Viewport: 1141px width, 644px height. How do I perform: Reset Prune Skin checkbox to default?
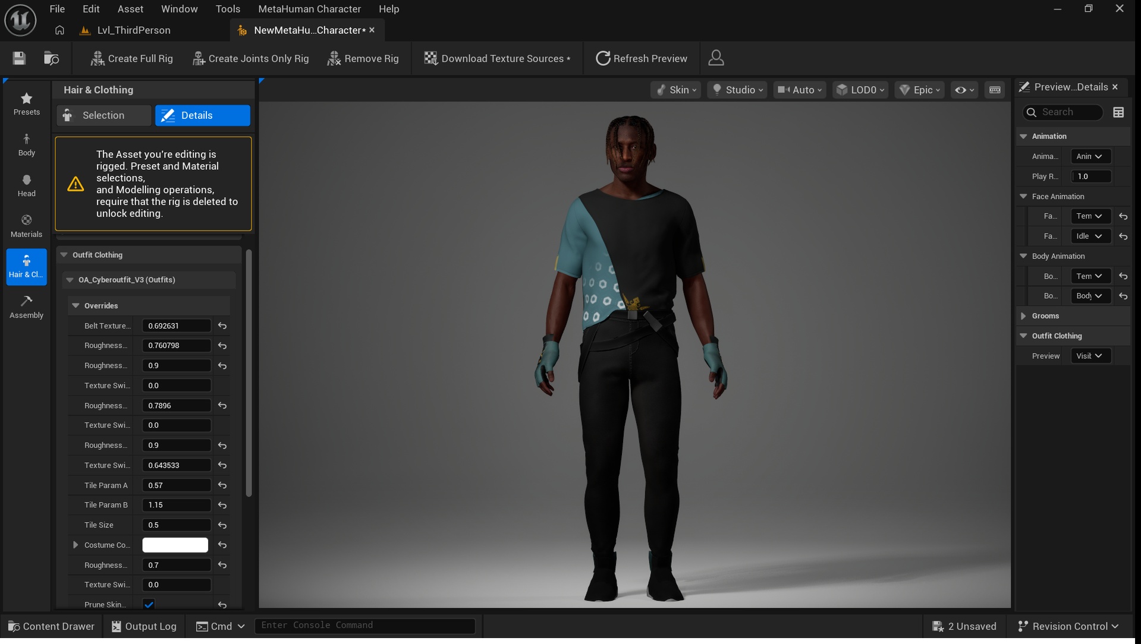pyautogui.click(x=222, y=605)
